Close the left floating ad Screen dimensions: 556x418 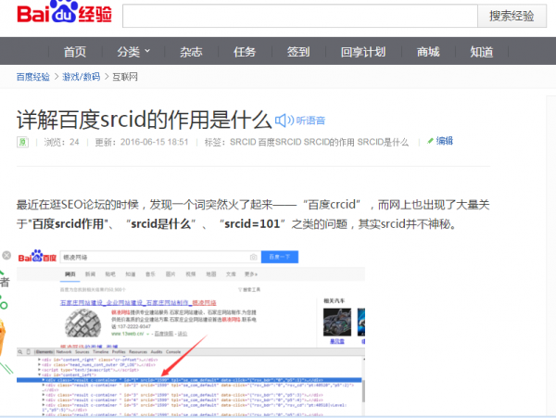pos(5,255)
